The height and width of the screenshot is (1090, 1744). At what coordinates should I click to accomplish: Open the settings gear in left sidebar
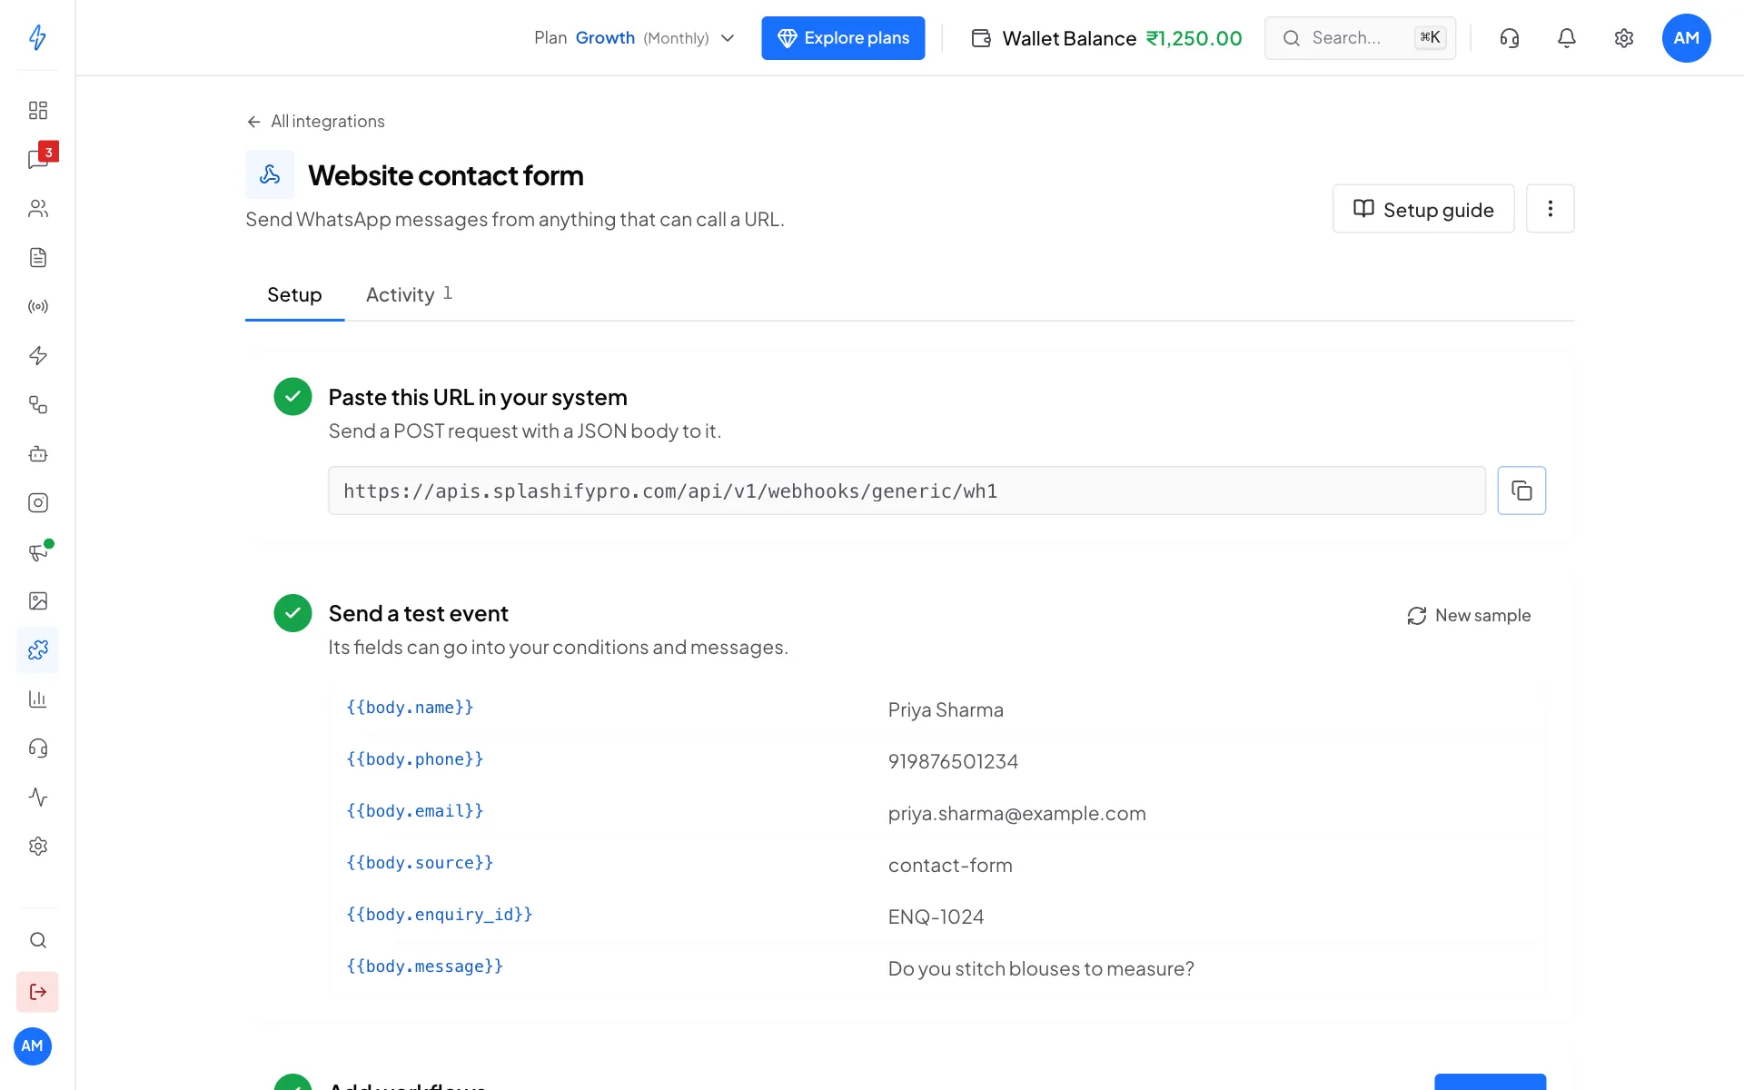(x=37, y=846)
